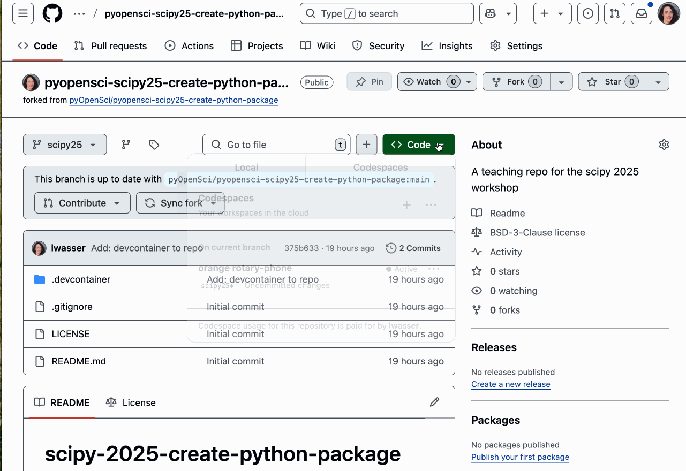Pin this repository to profile
This screenshot has height=471, width=686.
pos(370,82)
